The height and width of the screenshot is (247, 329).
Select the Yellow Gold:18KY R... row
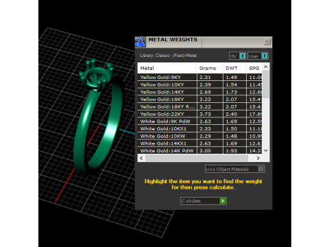click(200, 106)
